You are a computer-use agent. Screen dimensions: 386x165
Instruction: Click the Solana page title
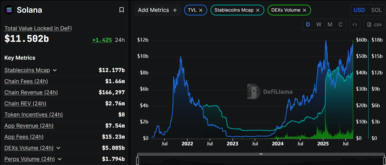(x=29, y=10)
